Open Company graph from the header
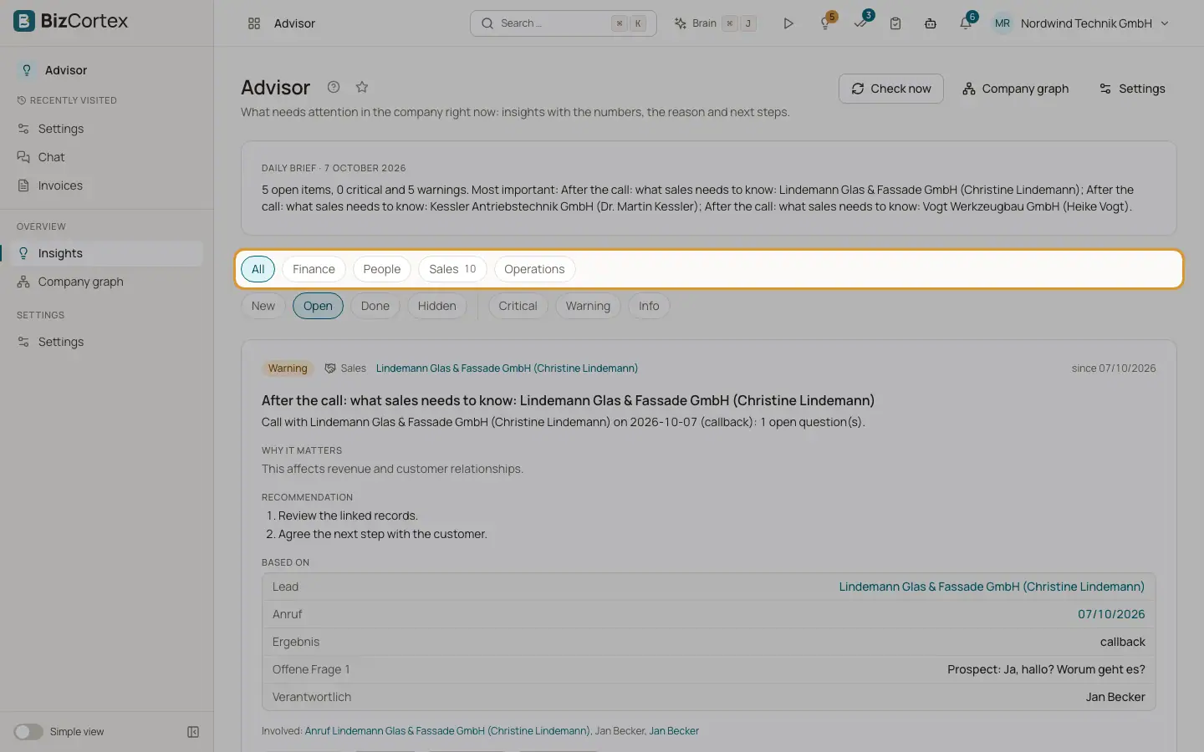Viewport: 1204px width, 752px height. pyautogui.click(x=1015, y=89)
